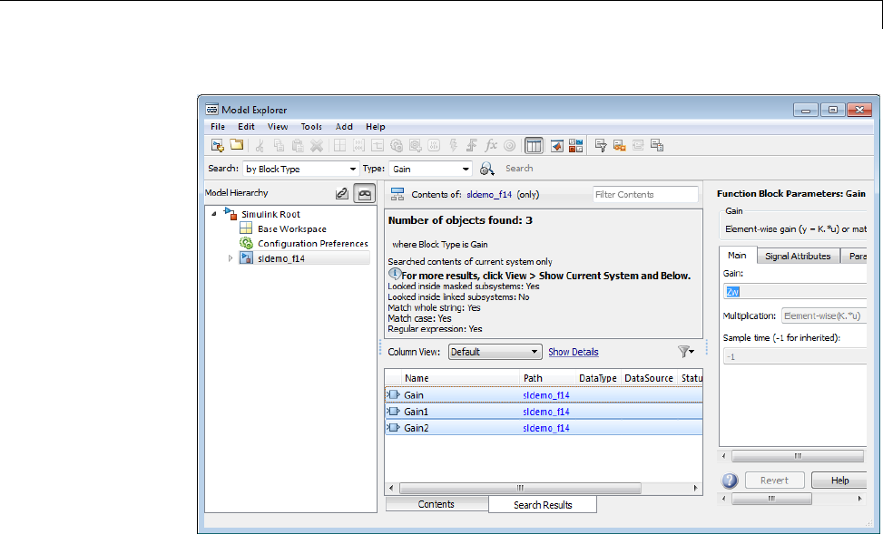
Task: Click the MATLAB logo toolbar icon
Action: click(557, 146)
